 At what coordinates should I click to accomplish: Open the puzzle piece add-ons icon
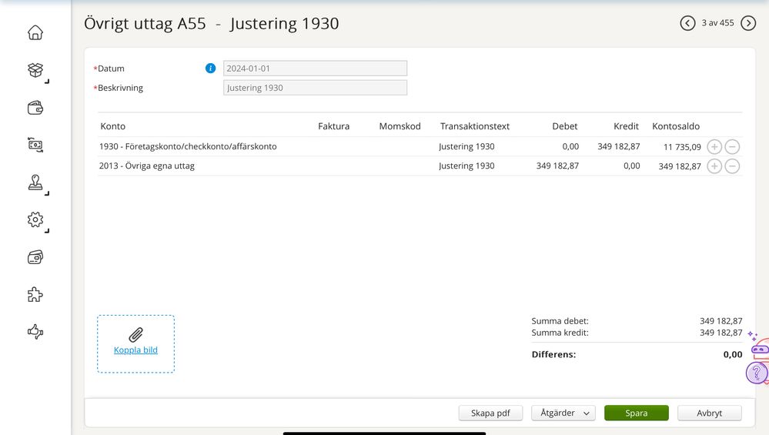35,295
